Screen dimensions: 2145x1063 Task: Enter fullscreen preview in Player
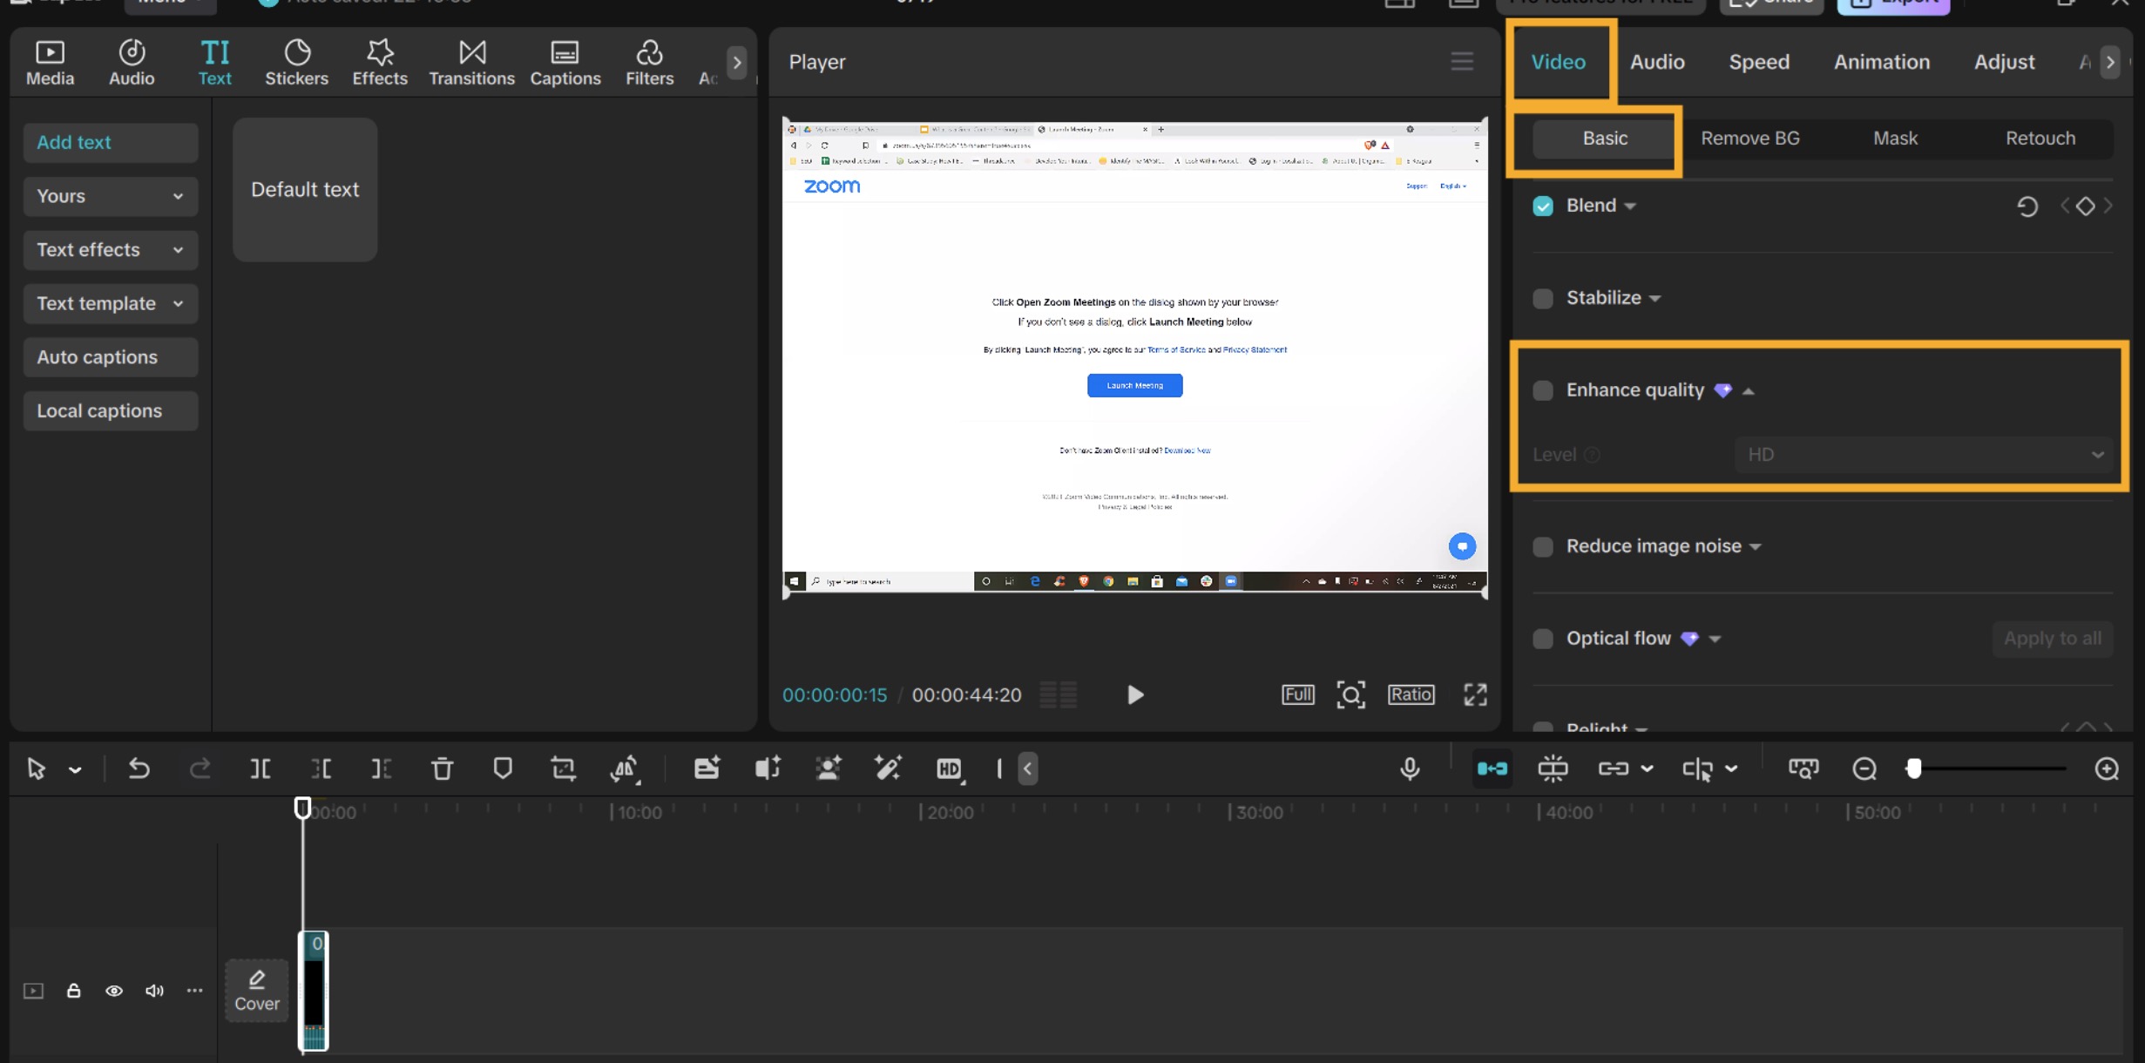[x=1474, y=694]
